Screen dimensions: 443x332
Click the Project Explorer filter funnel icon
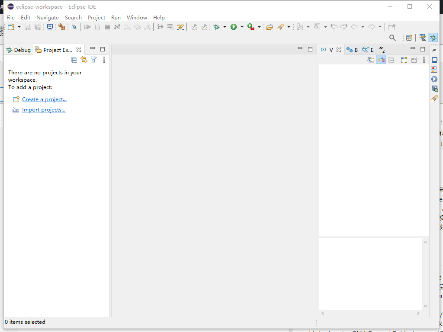[93, 60]
